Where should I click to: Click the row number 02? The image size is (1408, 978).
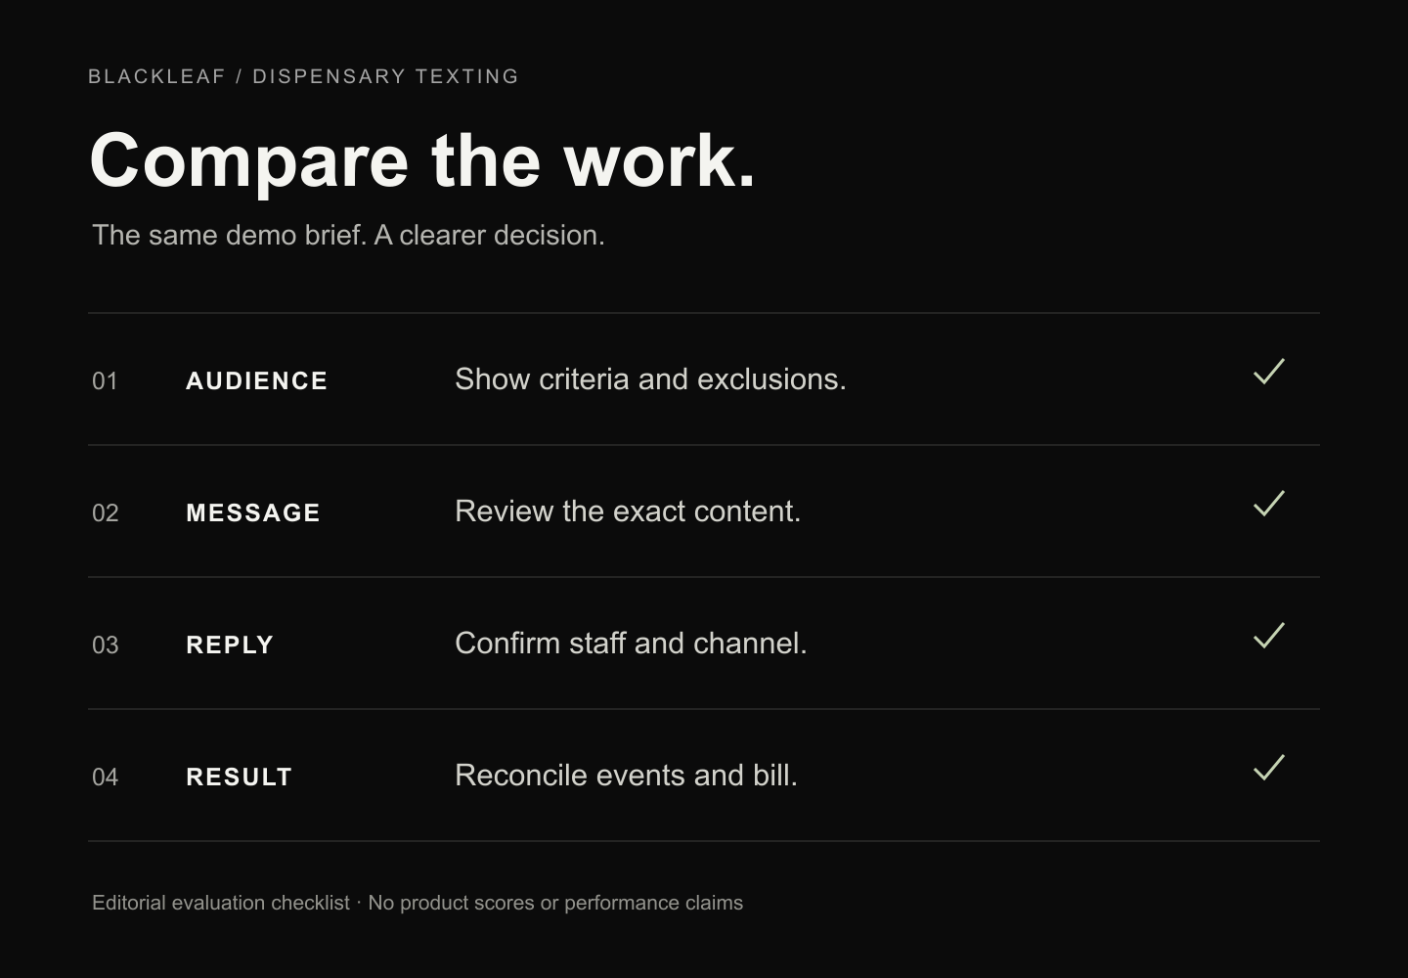[106, 513]
